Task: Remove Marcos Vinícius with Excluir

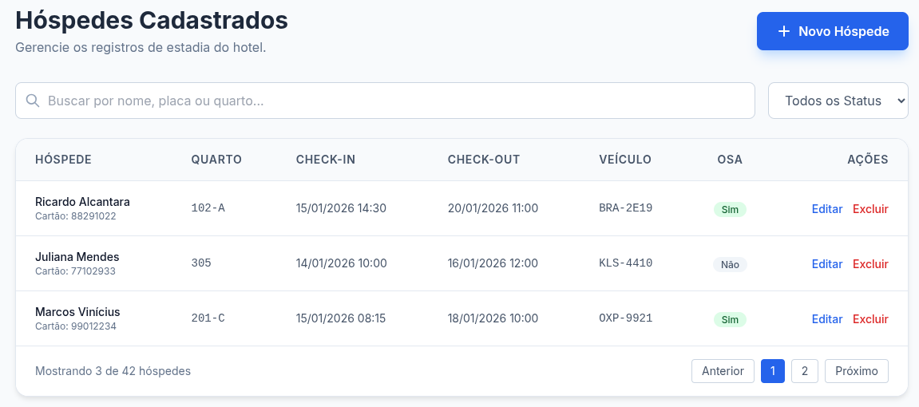Action: pyautogui.click(x=870, y=319)
